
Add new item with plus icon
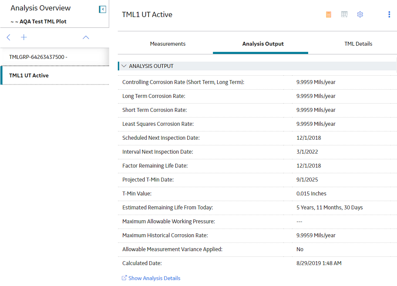[24, 37]
